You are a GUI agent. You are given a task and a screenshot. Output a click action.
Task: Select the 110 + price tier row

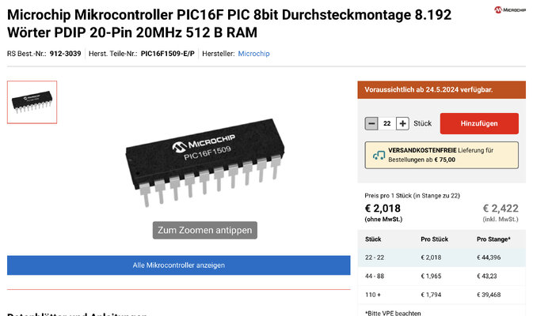pyautogui.click(x=442, y=295)
